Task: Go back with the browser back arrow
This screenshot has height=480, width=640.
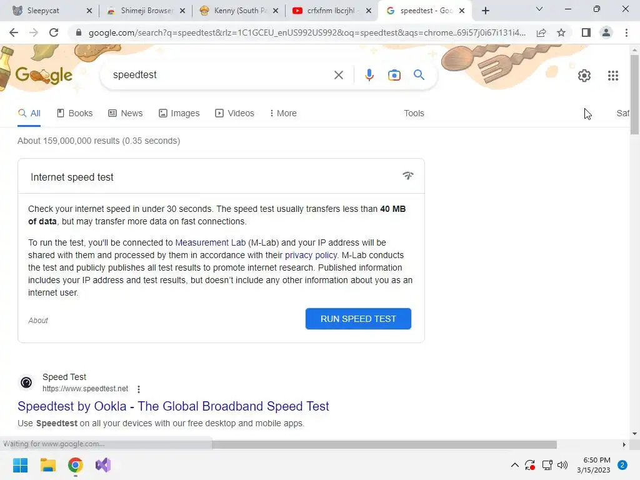Action: coord(14,32)
